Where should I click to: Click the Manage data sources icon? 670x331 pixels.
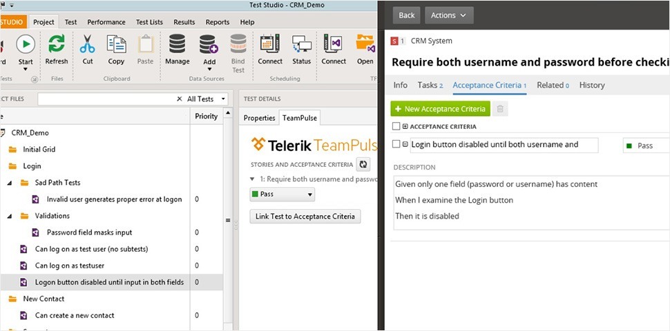pos(177,44)
